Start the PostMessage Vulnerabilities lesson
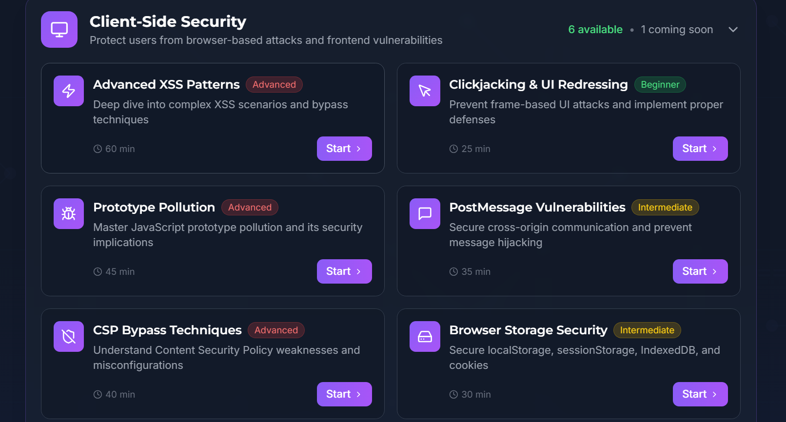This screenshot has width=786, height=422. point(700,271)
